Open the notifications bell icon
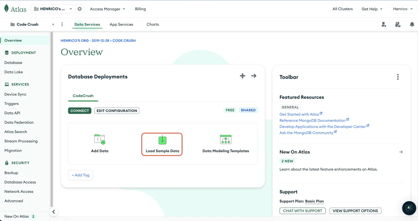418x221 pixels. 412,24
